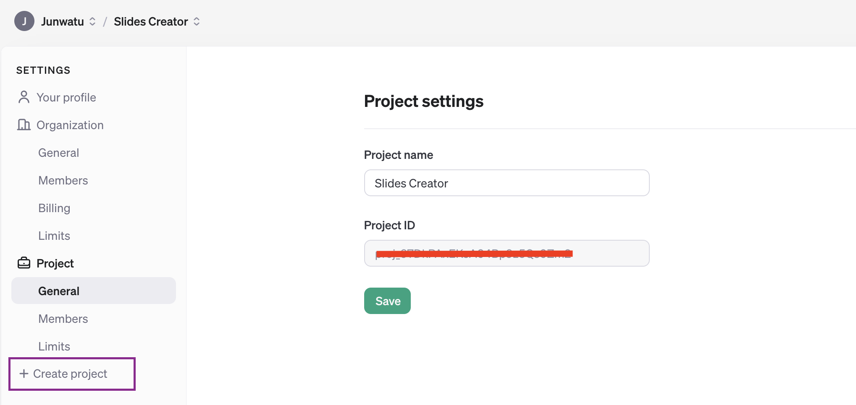This screenshot has width=856, height=405.
Task: Click the person icon beside Your profile
Action: pyautogui.click(x=24, y=97)
